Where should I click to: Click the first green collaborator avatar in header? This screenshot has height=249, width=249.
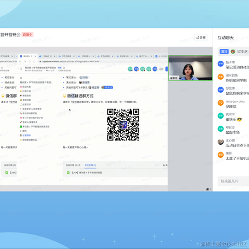(x=130, y=69)
